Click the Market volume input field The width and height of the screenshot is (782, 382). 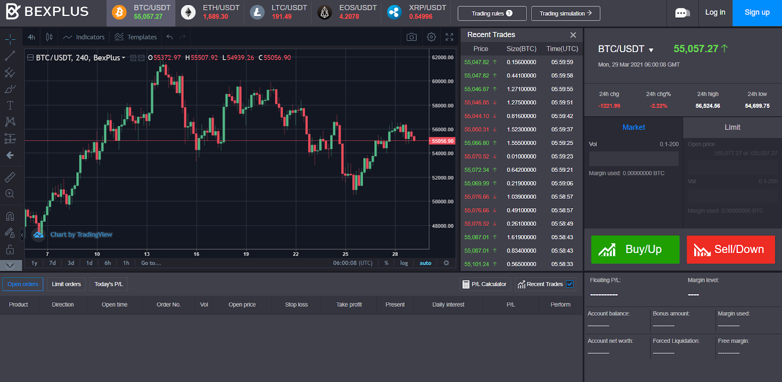[633, 159]
